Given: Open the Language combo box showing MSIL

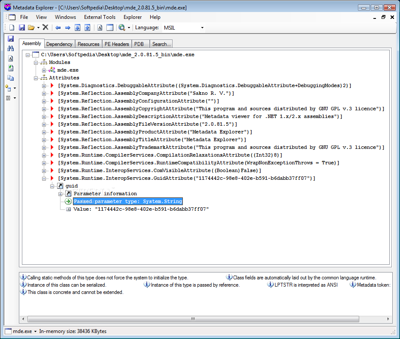Looking at the screenshot, I should (x=183, y=27).
